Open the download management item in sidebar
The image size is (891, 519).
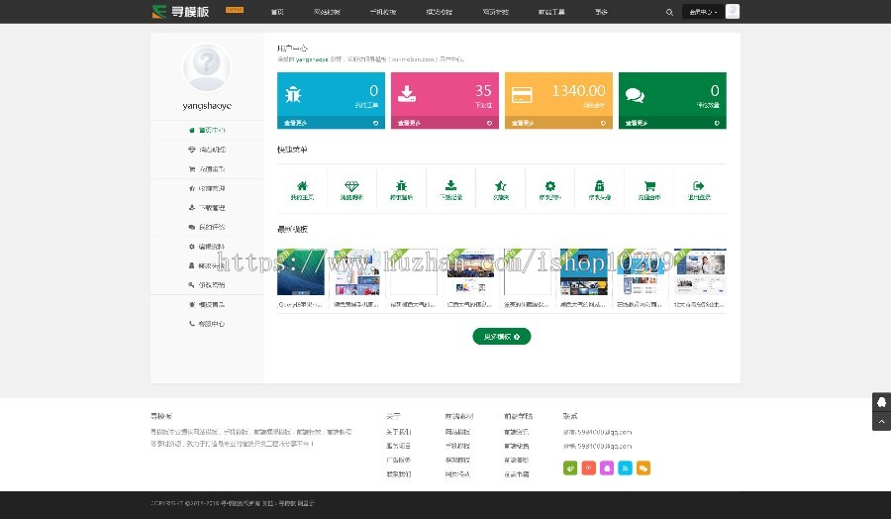coord(207,207)
